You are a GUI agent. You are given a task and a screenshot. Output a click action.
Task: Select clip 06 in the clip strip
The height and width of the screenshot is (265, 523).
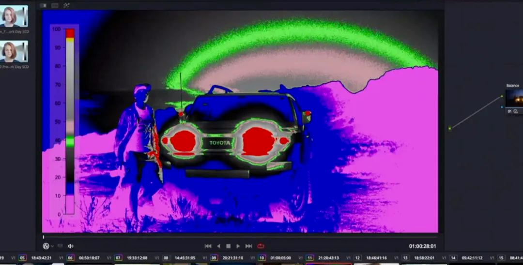[x=70, y=258]
